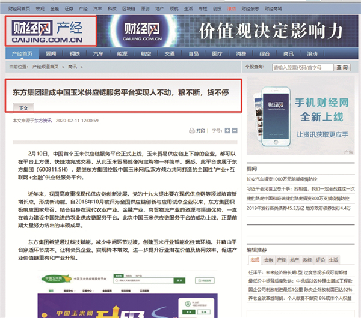Image resolution: width=361 pixels, height=318 pixels.
Task: Click the circular 财经网 logo on the banner
Action: click(142, 31)
